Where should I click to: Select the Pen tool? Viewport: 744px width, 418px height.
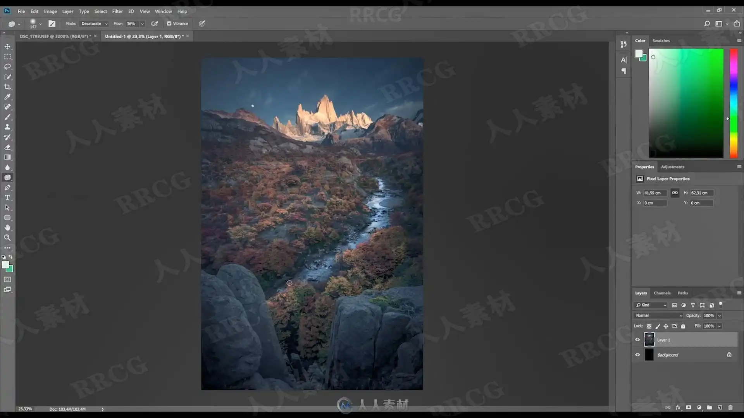(x=7, y=187)
